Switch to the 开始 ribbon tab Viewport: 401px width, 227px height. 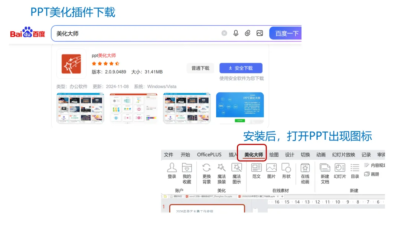(185, 155)
